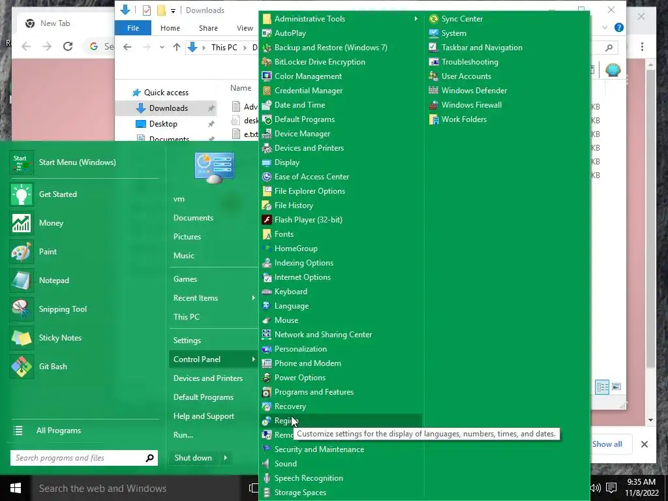Viewport: 668px width, 501px height.
Task: Switch to Share ribbon tab in Explorer
Action: click(x=208, y=28)
